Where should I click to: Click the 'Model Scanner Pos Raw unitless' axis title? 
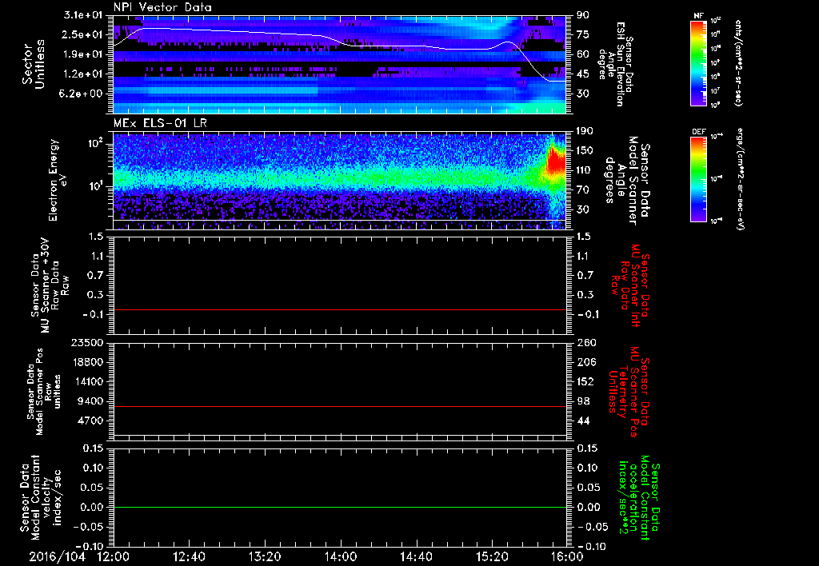(45, 392)
